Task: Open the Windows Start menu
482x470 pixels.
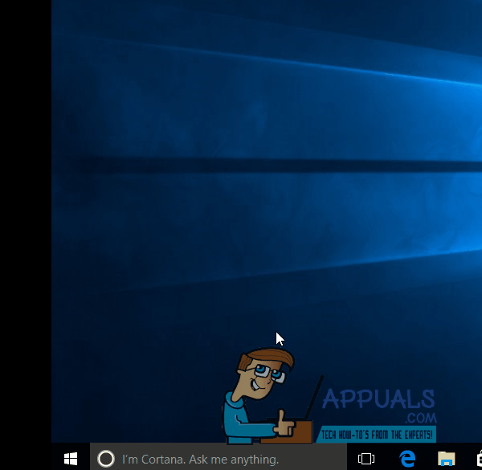Action: click(x=71, y=459)
